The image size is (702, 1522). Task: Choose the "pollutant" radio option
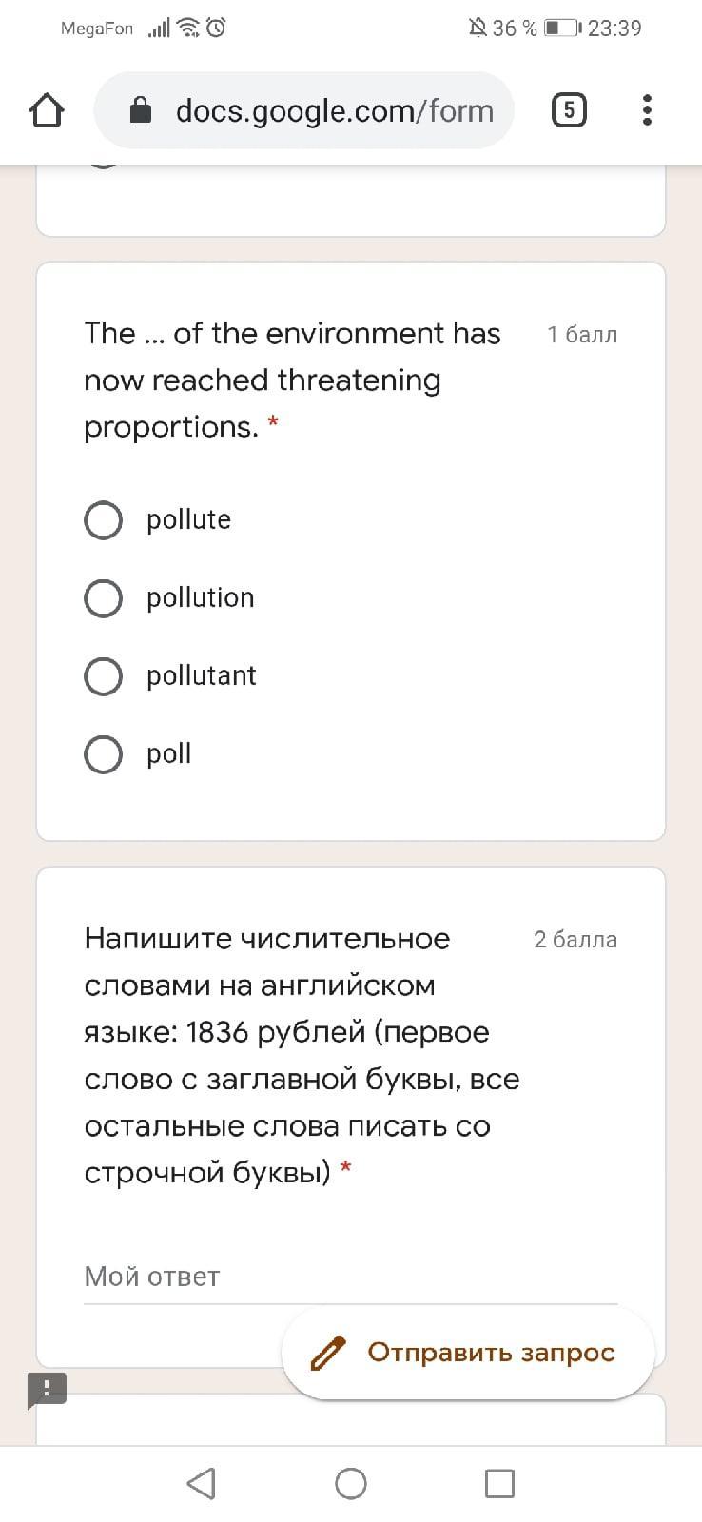[104, 676]
